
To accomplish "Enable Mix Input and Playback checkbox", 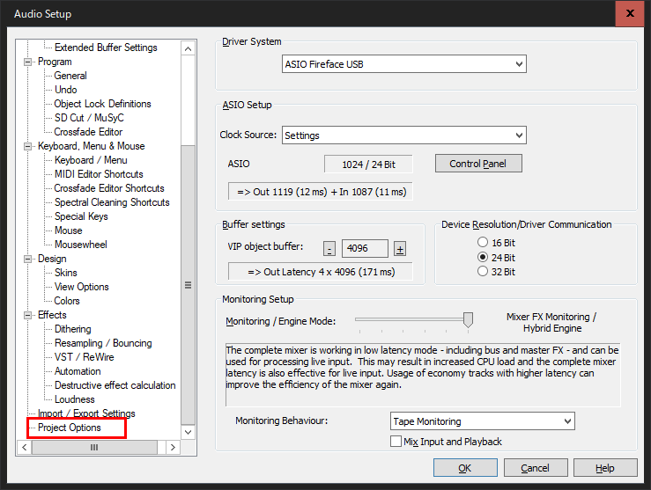I will [396, 441].
